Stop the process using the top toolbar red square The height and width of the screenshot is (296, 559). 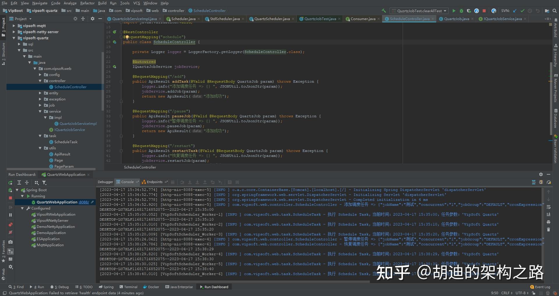point(484,11)
